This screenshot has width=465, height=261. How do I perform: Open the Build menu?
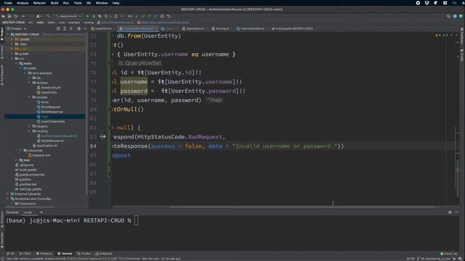click(54, 3)
